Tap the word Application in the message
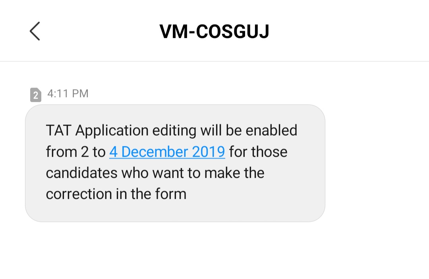Viewport: 429px width, 279px height. pyautogui.click(x=112, y=131)
